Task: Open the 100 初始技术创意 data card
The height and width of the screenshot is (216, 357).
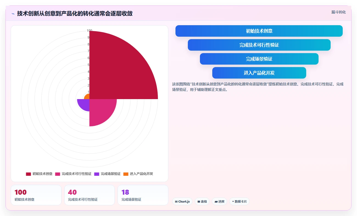Action: point(36,195)
